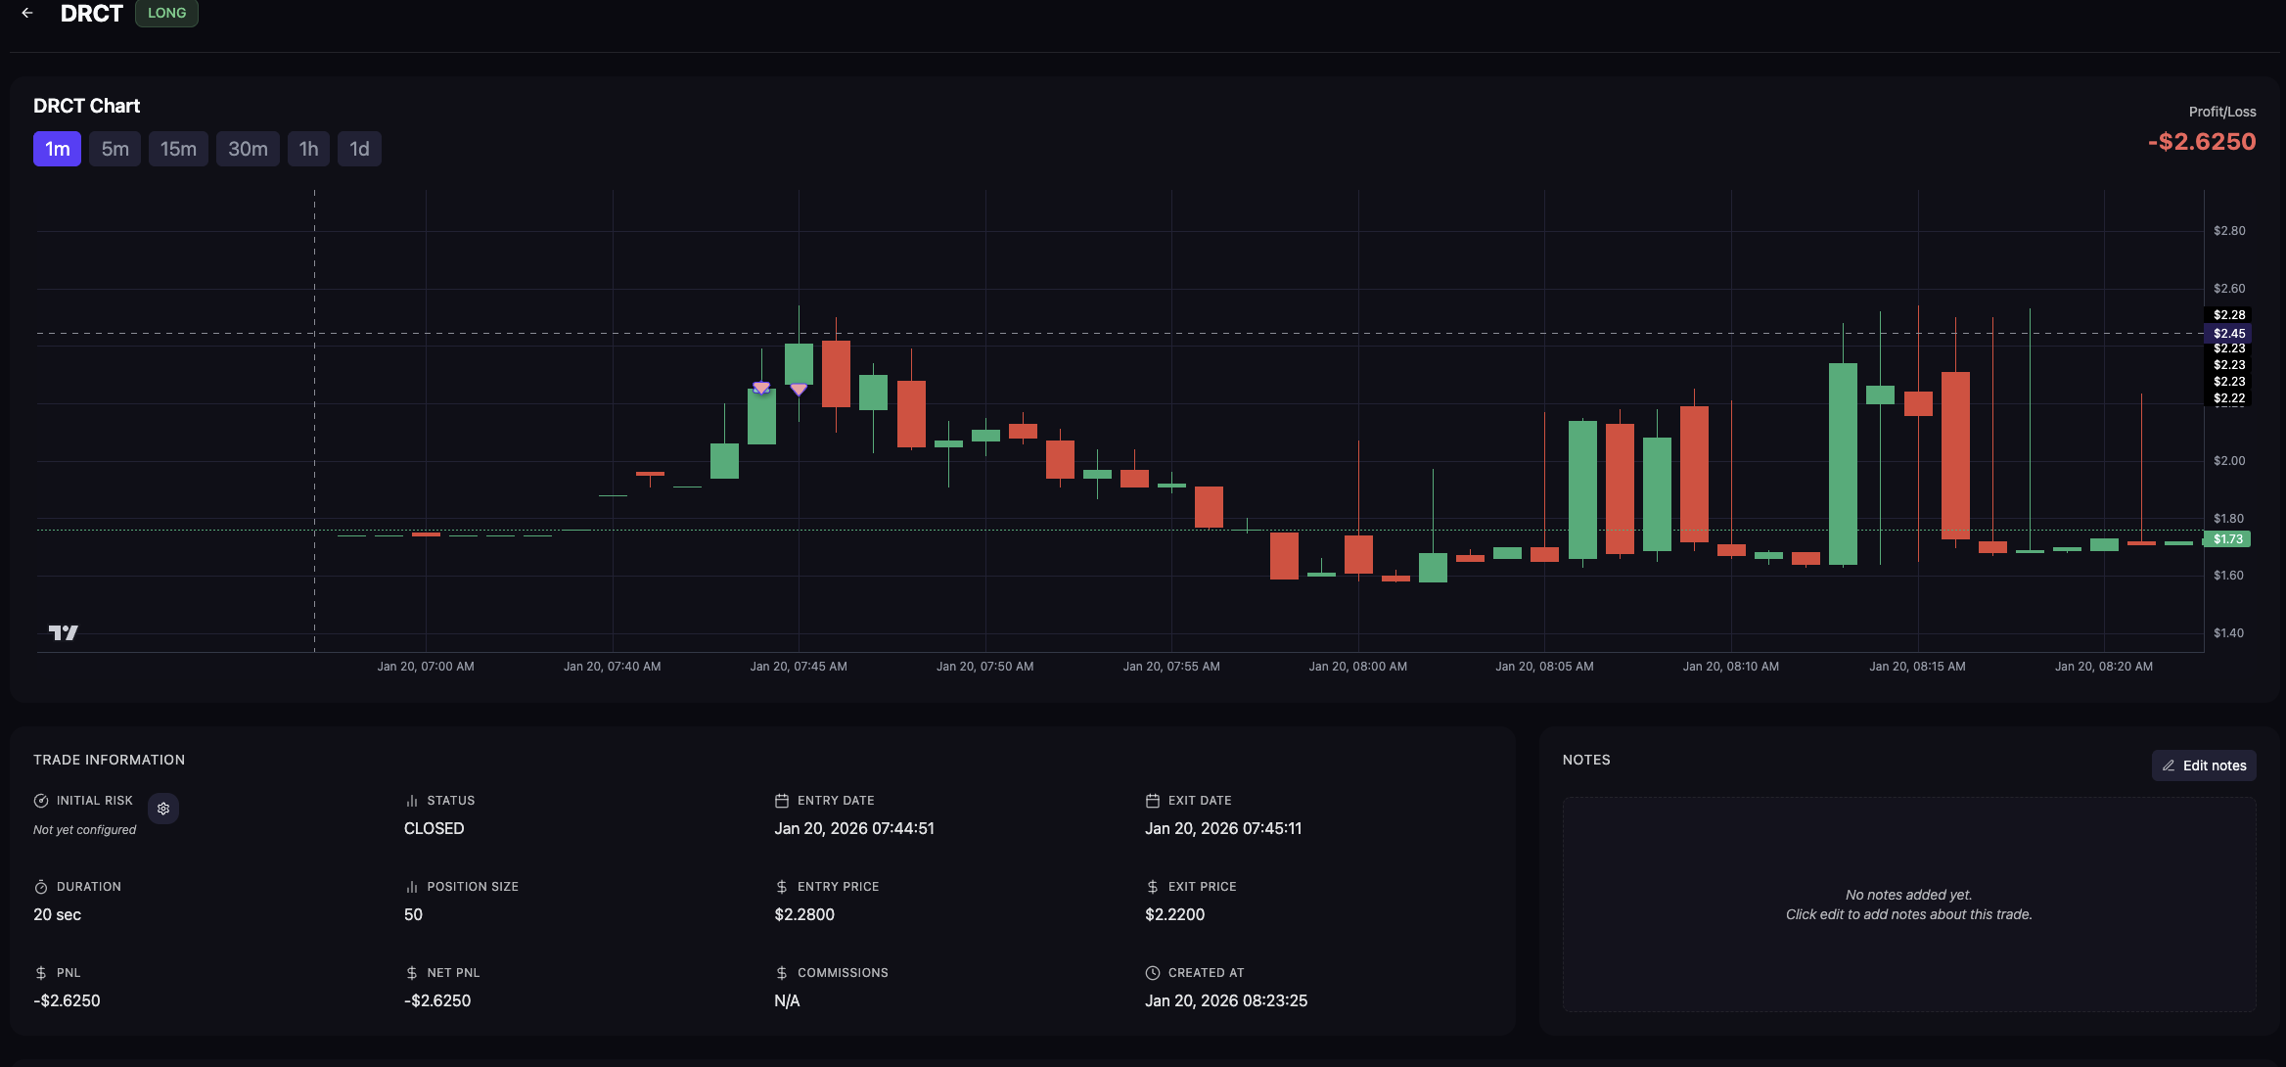This screenshot has height=1067, width=2286.
Task: Choose the 30m chart interval
Action: tap(248, 149)
